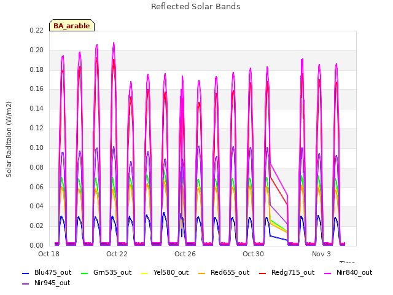This screenshot has width=393, height=295.
Task: Click the Oct 26 x-axis label
Action: click(x=185, y=254)
